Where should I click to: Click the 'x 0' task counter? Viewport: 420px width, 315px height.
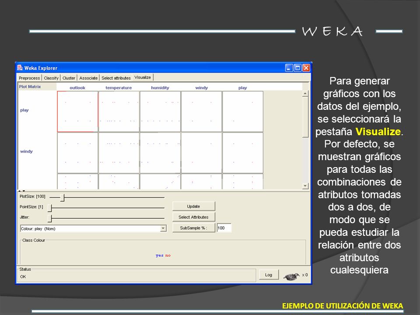pyautogui.click(x=305, y=275)
